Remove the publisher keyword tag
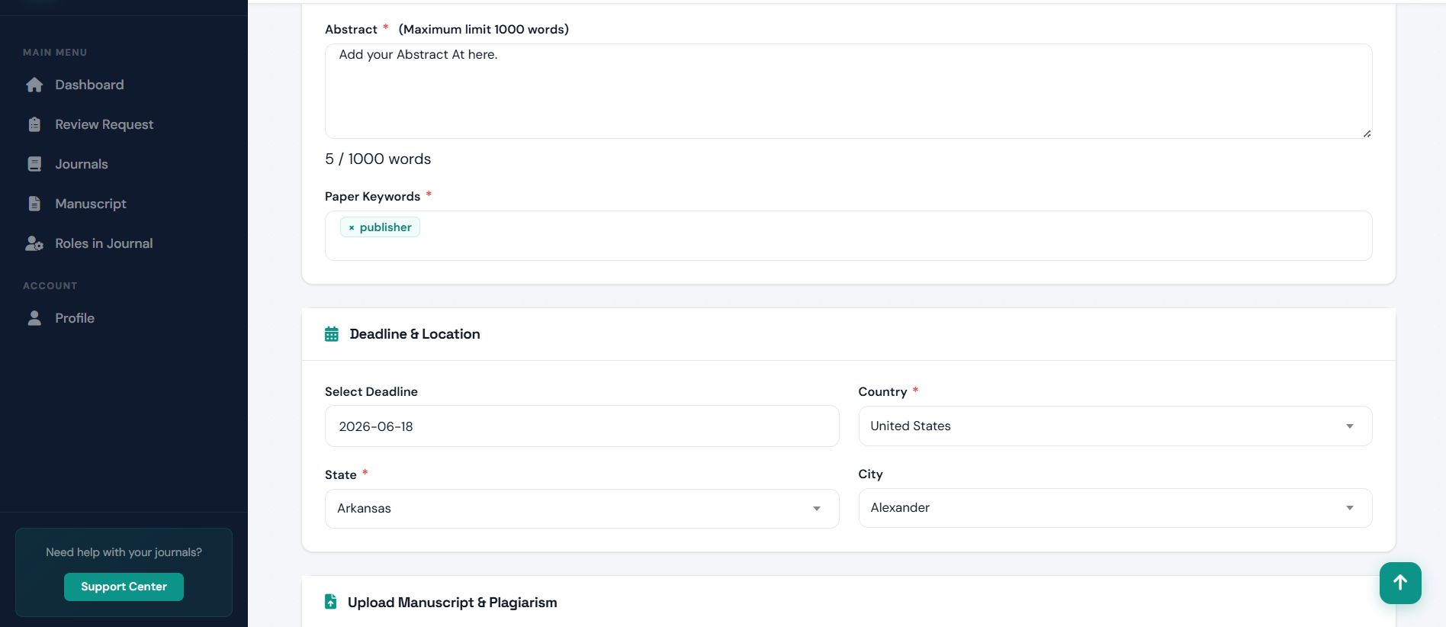 pyautogui.click(x=352, y=227)
